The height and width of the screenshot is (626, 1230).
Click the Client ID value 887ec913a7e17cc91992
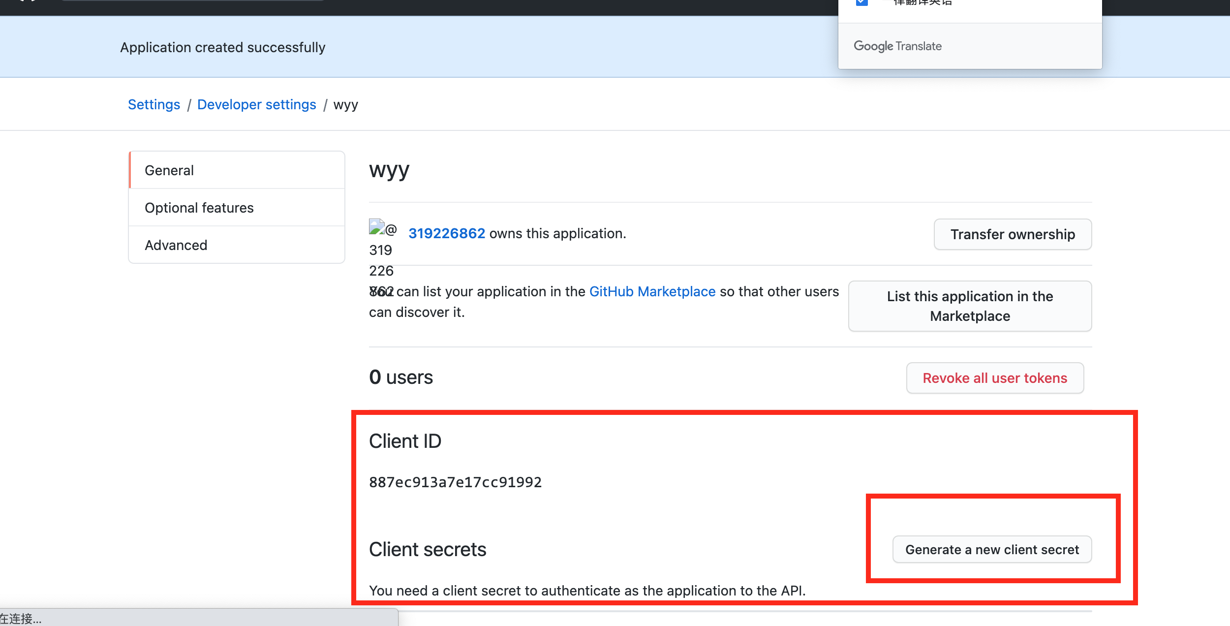pyautogui.click(x=455, y=482)
